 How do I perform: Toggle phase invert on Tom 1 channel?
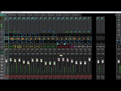click(x=34, y=20)
